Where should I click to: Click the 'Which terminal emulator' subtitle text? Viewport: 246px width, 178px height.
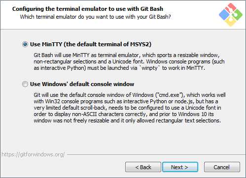pos(95,17)
